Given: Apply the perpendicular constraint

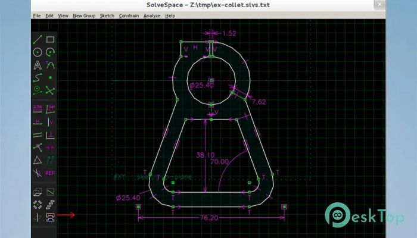Looking at the screenshot, I should (x=50, y=135).
